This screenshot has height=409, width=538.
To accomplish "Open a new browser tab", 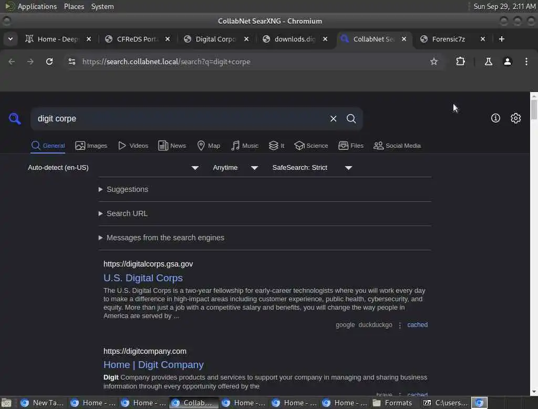I will click(x=502, y=39).
